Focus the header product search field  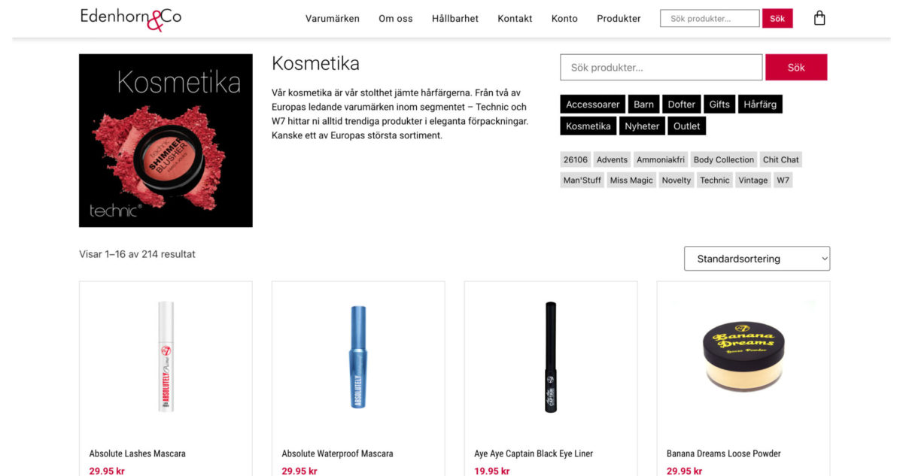tap(710, 19)
